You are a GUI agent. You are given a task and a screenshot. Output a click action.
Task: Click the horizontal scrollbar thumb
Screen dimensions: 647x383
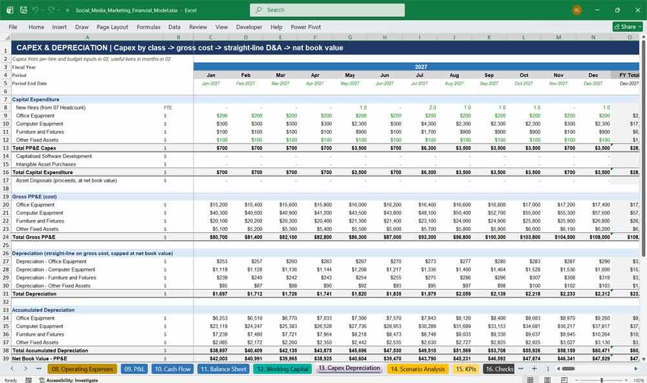(568, 369)
